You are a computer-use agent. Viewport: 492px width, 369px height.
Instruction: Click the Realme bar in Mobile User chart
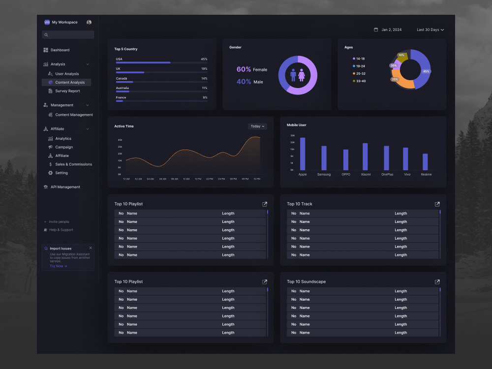[x=425, y=162]
